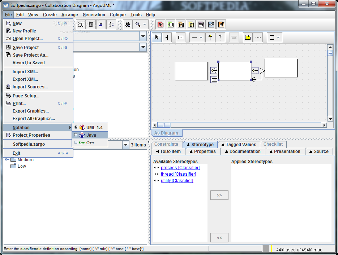Switch to the ToDo Item tab
The width and height of the screenshot is (338, 255).
point(168,151)
